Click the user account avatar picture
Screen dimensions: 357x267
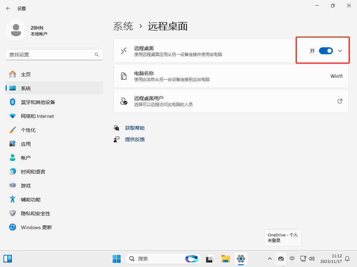click(16, 30)
